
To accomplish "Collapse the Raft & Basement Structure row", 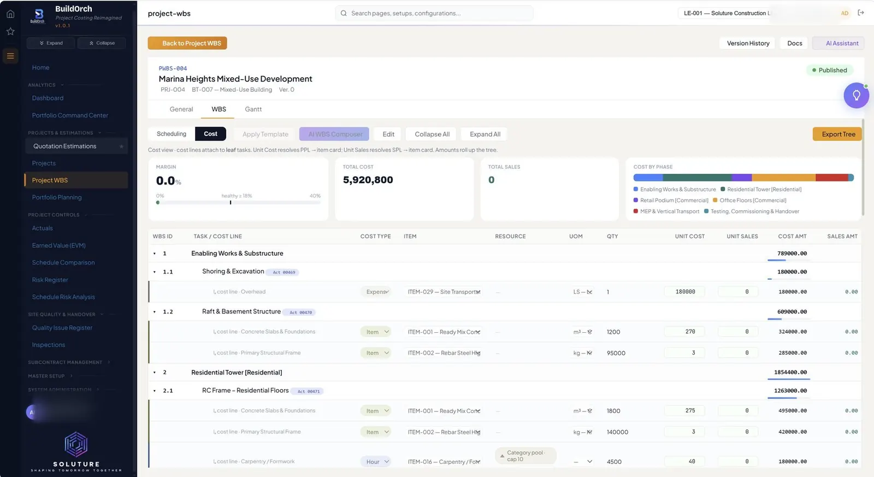I will [155, 312].
